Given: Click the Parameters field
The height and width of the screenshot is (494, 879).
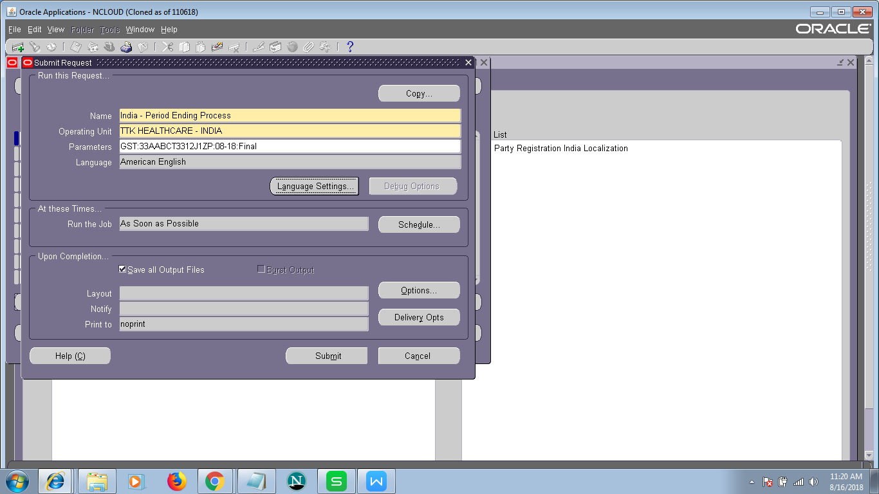Looking at the screenshot, I should point(290,147).
